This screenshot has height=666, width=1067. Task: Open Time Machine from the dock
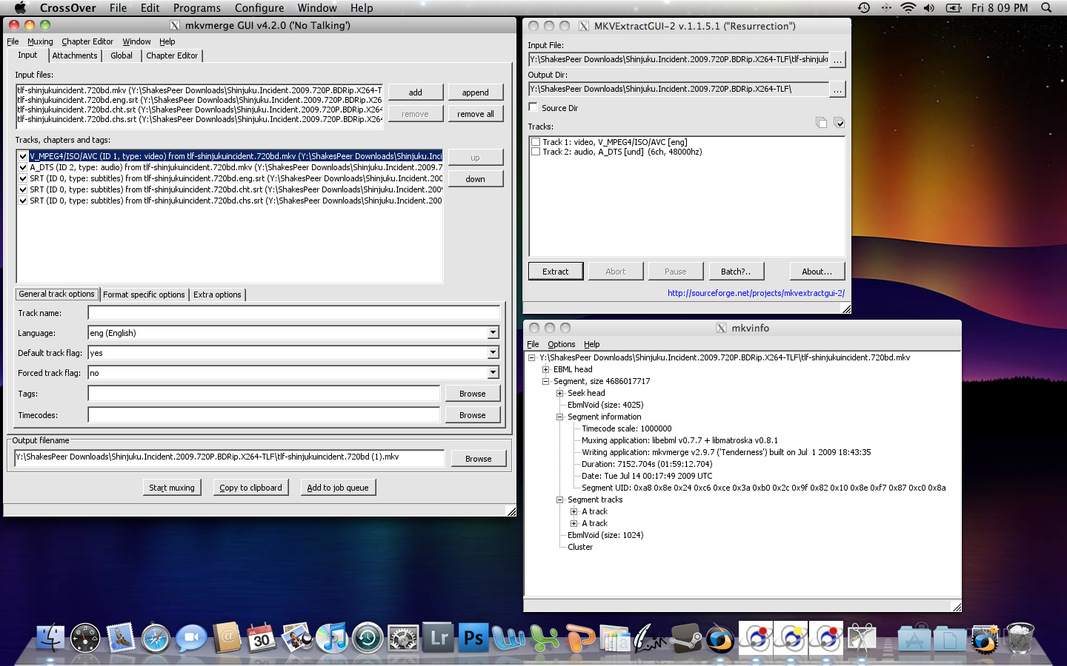(368, 638)
